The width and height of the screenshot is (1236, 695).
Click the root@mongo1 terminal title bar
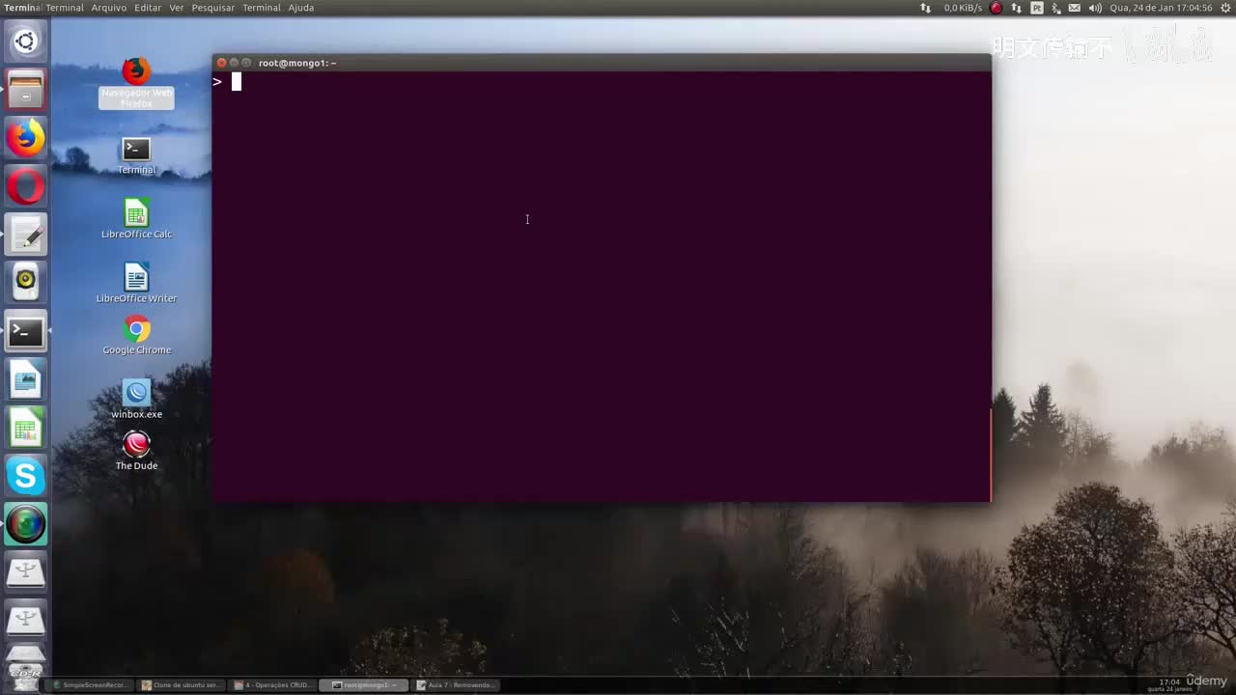tap(602, 63)
